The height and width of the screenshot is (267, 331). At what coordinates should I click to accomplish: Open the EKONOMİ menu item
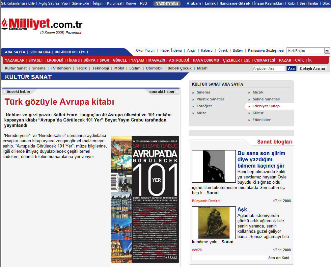pyautogui.click(x=55, y=60)
